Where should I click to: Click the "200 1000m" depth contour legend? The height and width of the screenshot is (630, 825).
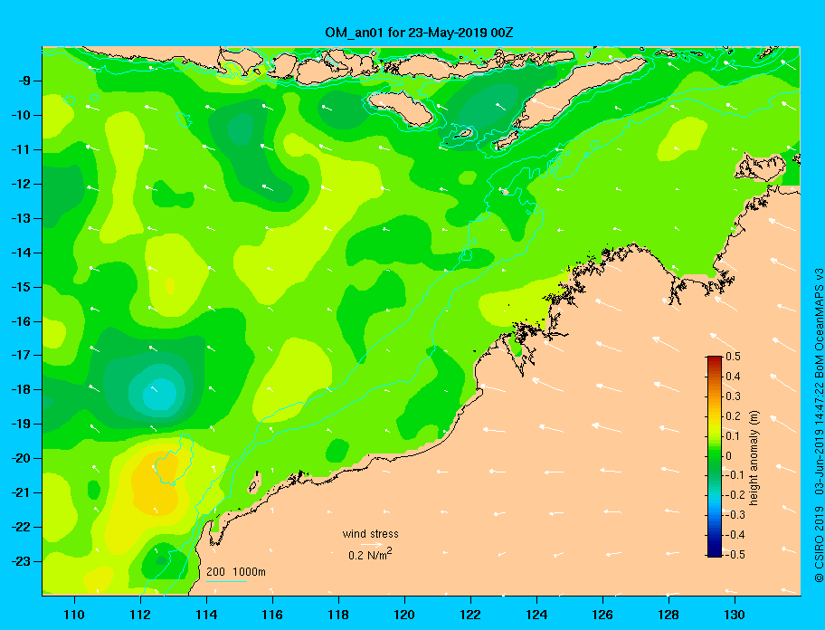pos(236,572)
